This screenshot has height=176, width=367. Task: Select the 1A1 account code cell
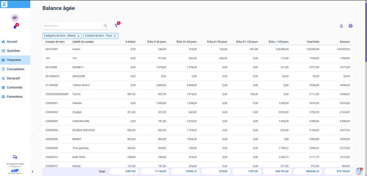48,58
